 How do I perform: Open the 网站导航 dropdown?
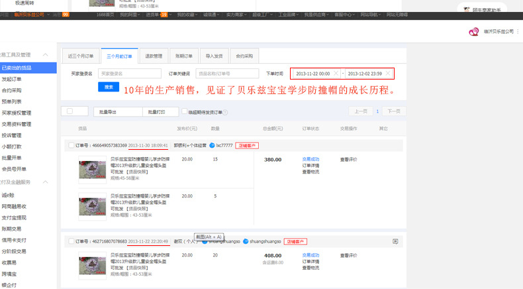point(371,15)
